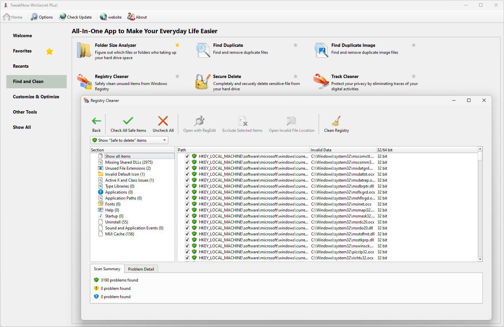The width and height of the screenshot is (504, 327).
Task: Click Check All Safe Items checkmark
Action: 128,121
